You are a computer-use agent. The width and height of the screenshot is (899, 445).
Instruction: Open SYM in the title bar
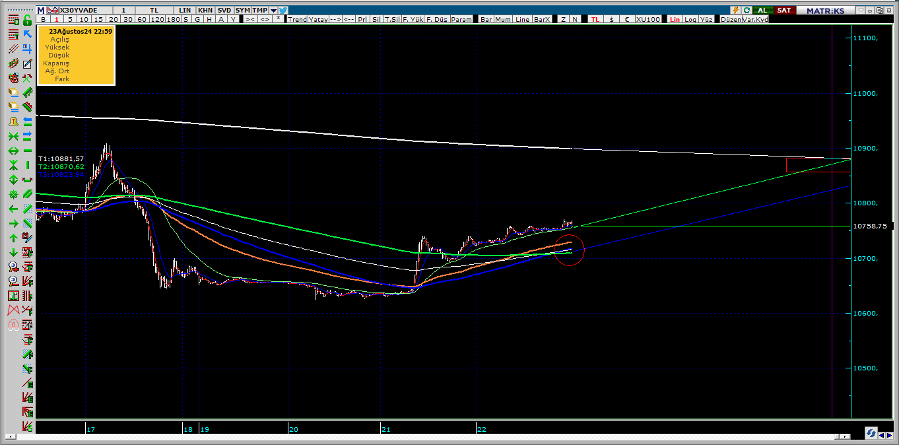click(243, 11)
